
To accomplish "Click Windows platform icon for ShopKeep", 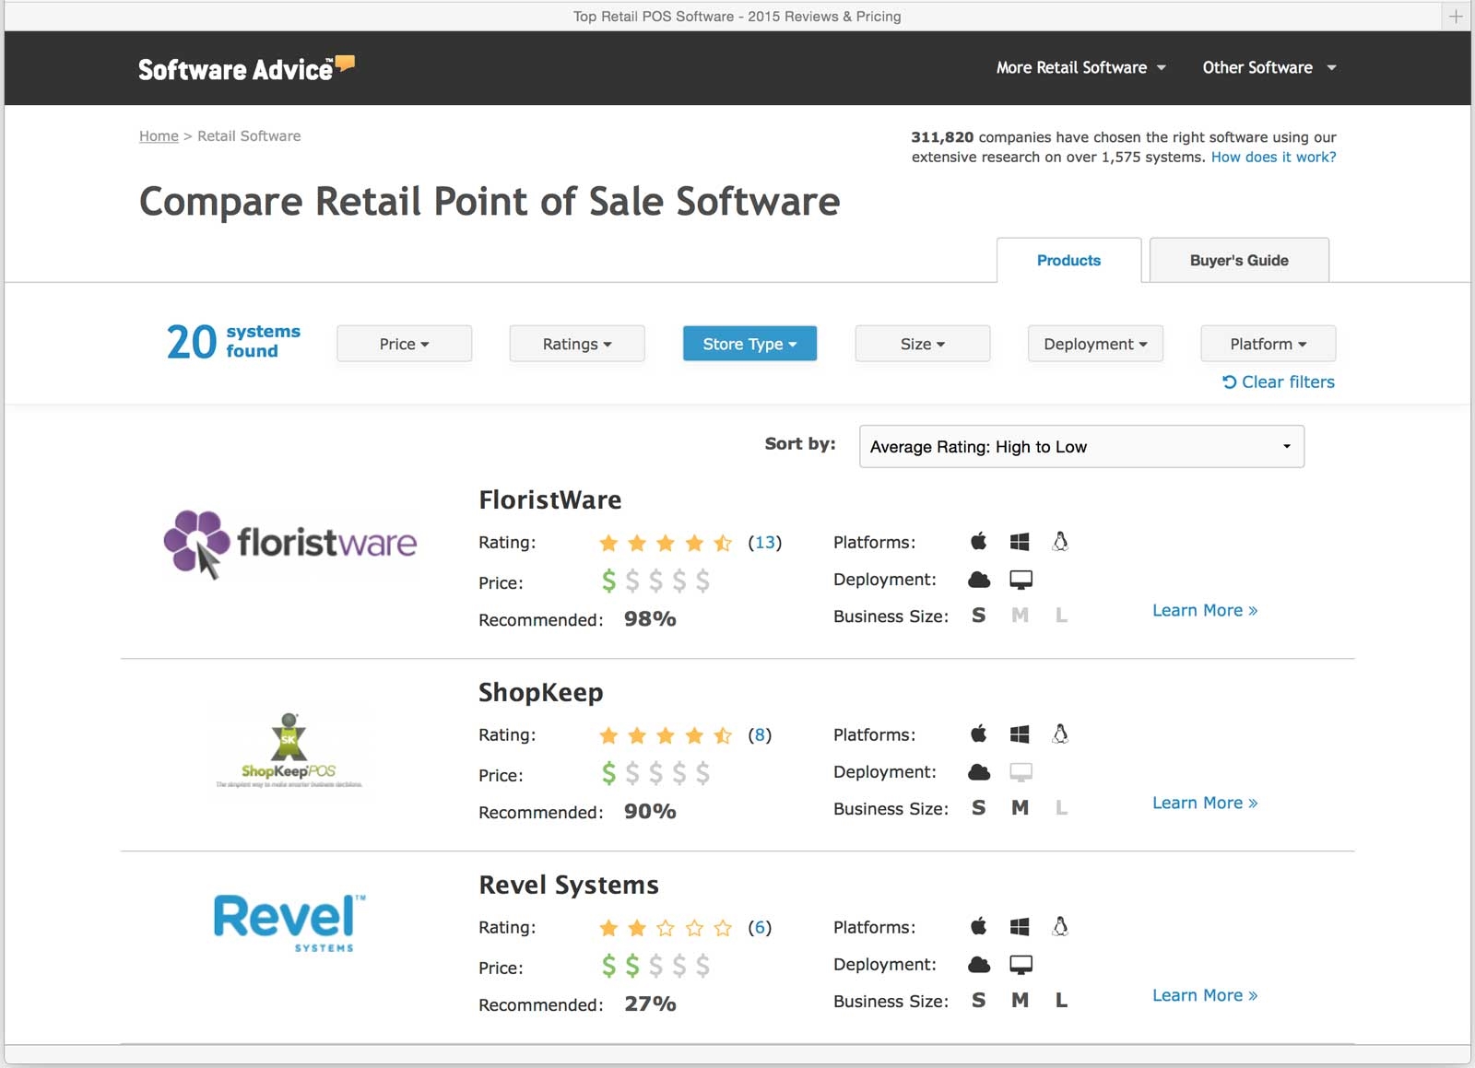I will pos(1020,734).
